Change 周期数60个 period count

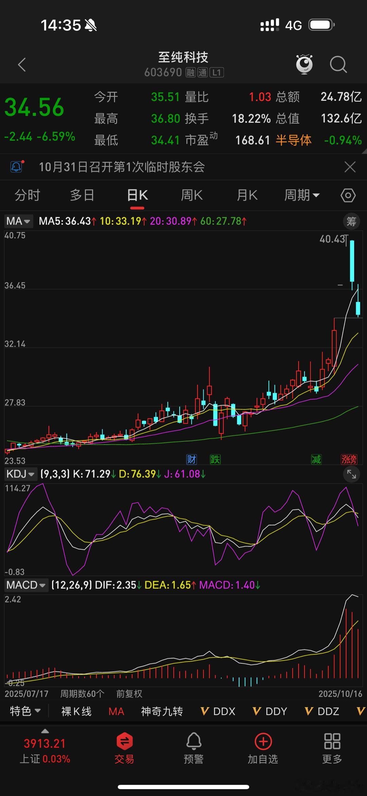click(x=82, y=694)
